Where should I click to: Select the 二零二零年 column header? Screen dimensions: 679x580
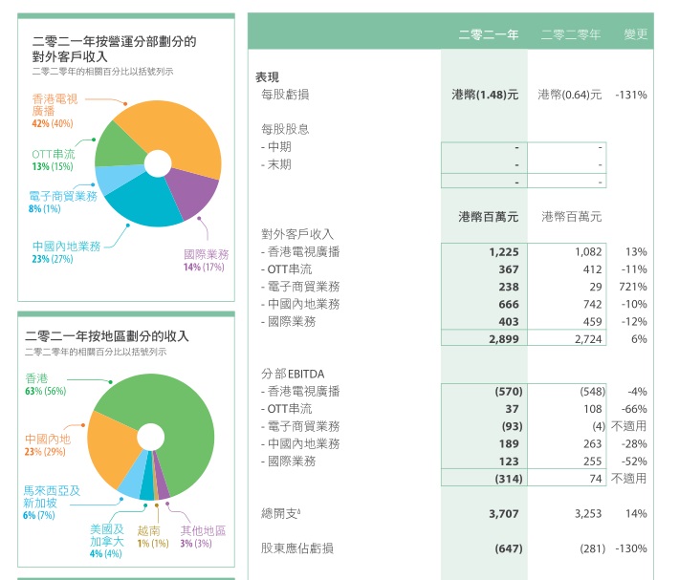point(570,34)
